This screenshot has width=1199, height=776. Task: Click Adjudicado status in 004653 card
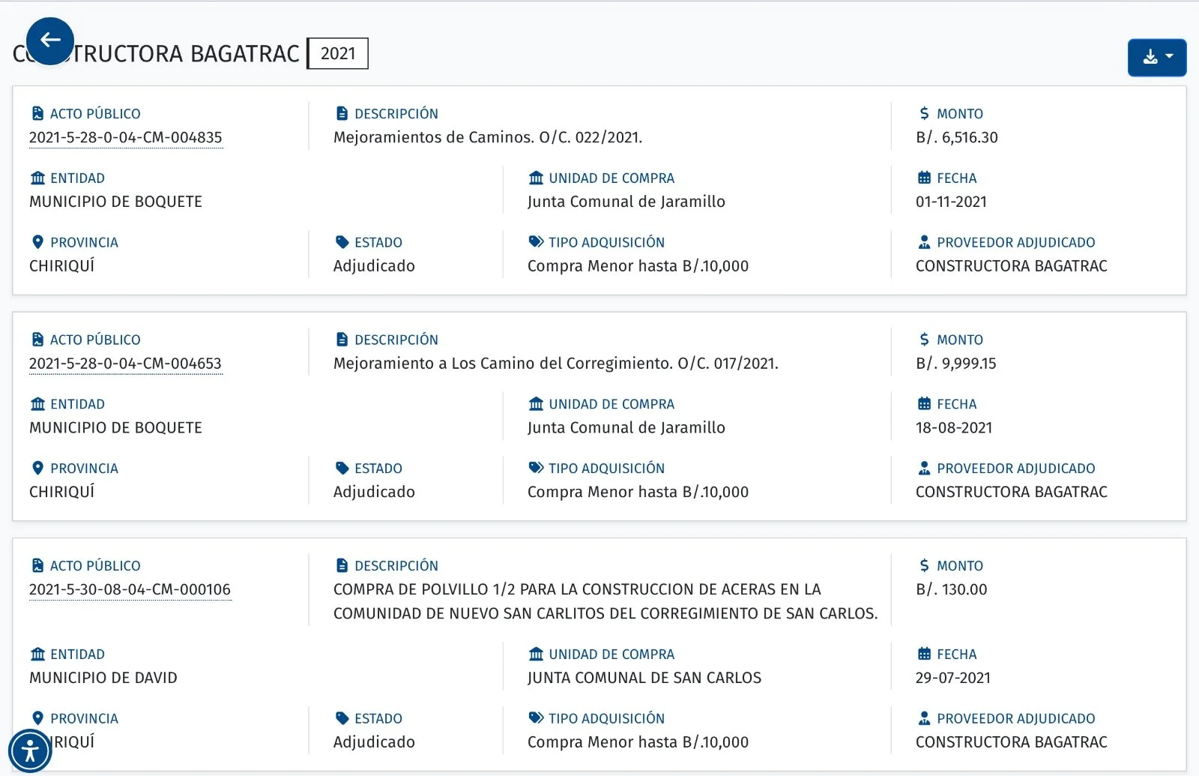click(374, 492)
